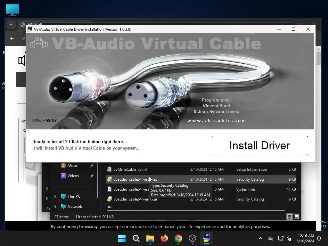This screenshot has height=246, width=328.
Task: Click the VB-Cable installer taskbar icon
Action: [207, 238]
